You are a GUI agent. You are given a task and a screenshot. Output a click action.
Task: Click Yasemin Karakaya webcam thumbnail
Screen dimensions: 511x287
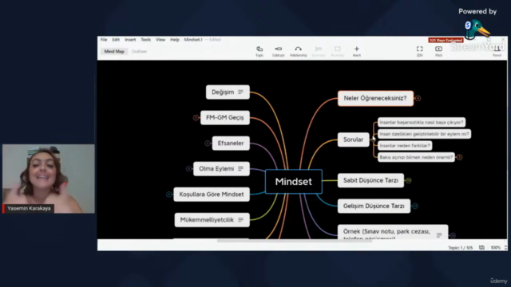[x=49, y=179]
